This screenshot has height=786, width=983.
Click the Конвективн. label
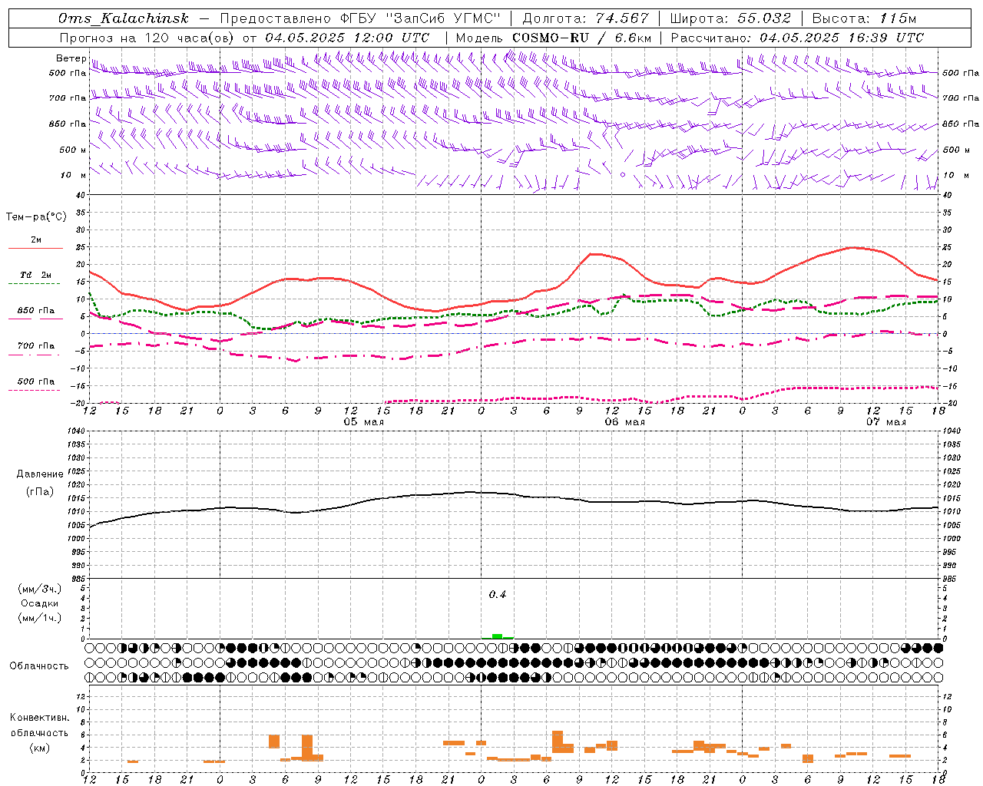(x=40, y=718)
